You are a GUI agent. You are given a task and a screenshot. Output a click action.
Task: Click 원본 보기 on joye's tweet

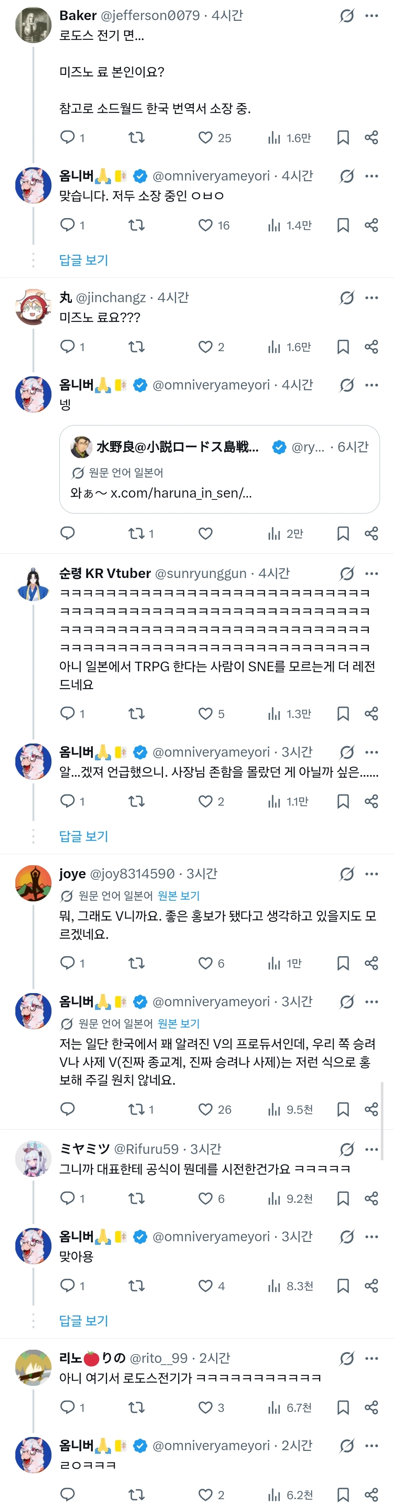click(x=179, y=896)
